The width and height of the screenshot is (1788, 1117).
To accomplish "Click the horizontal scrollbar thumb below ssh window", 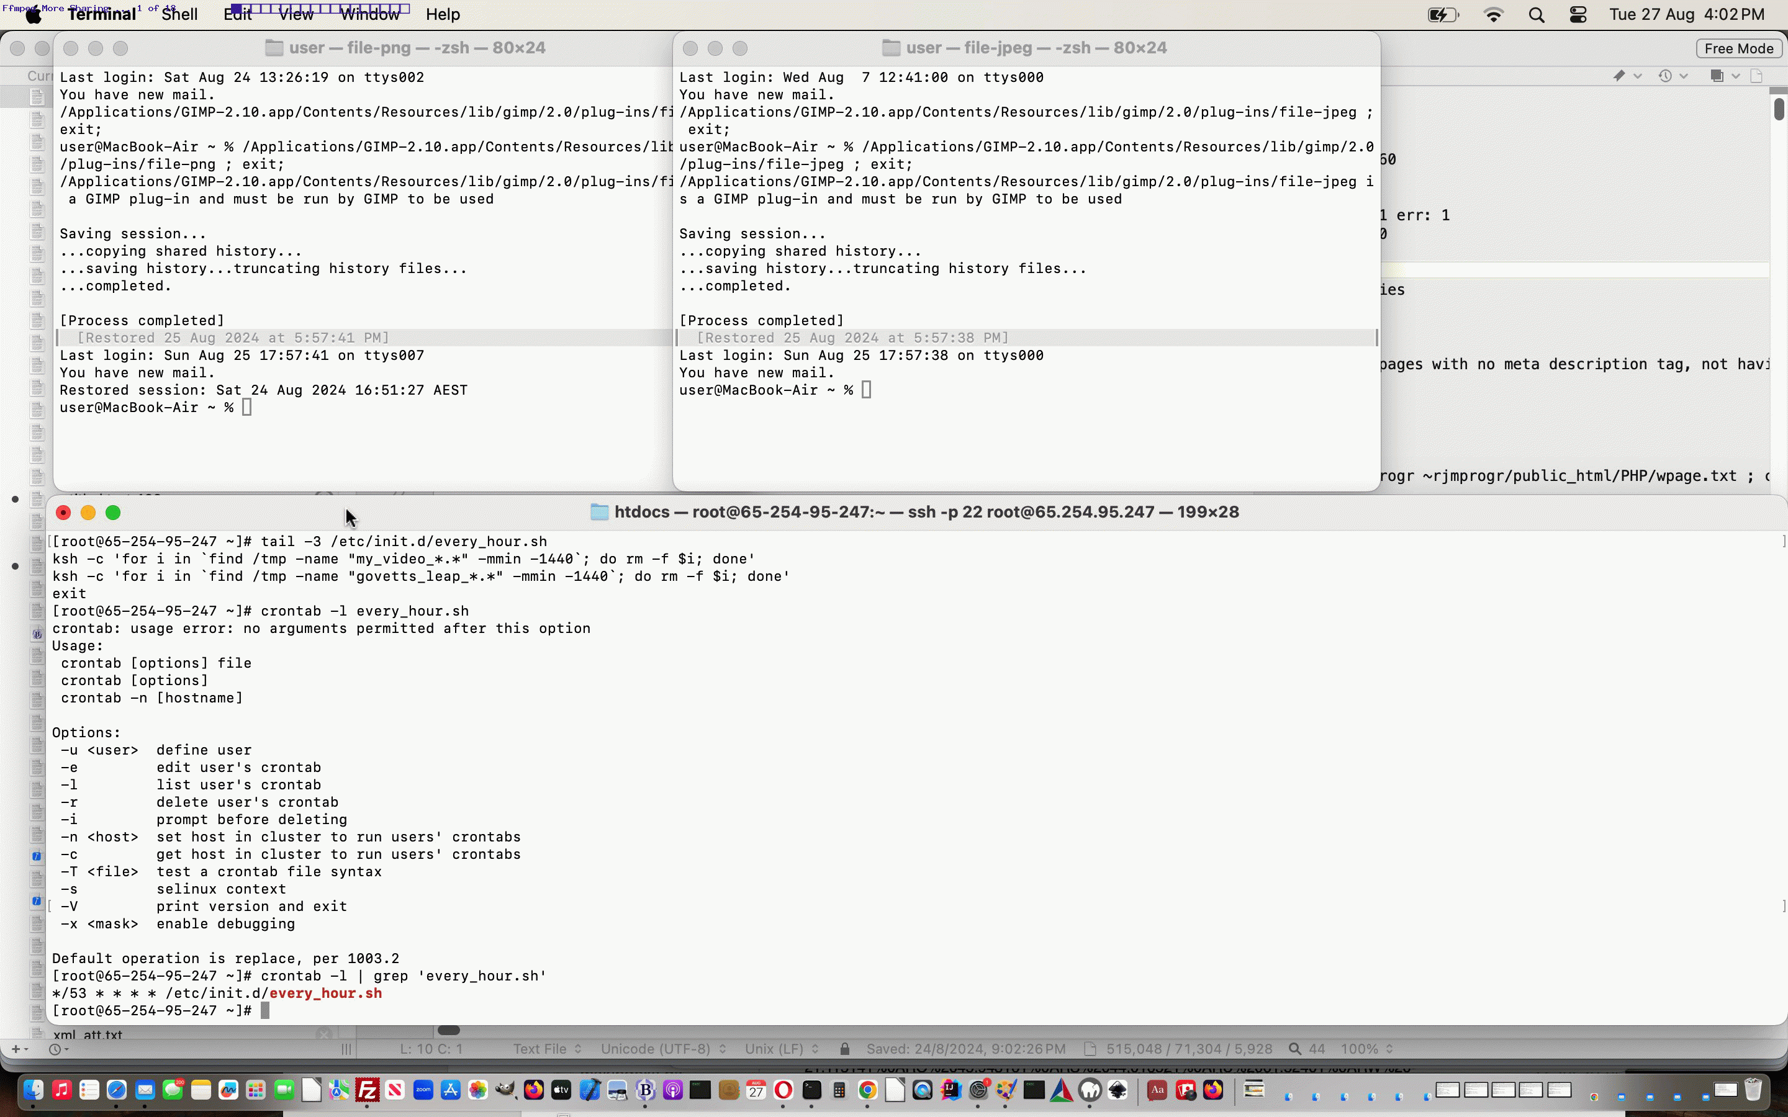I will [x=448, y=1031].
